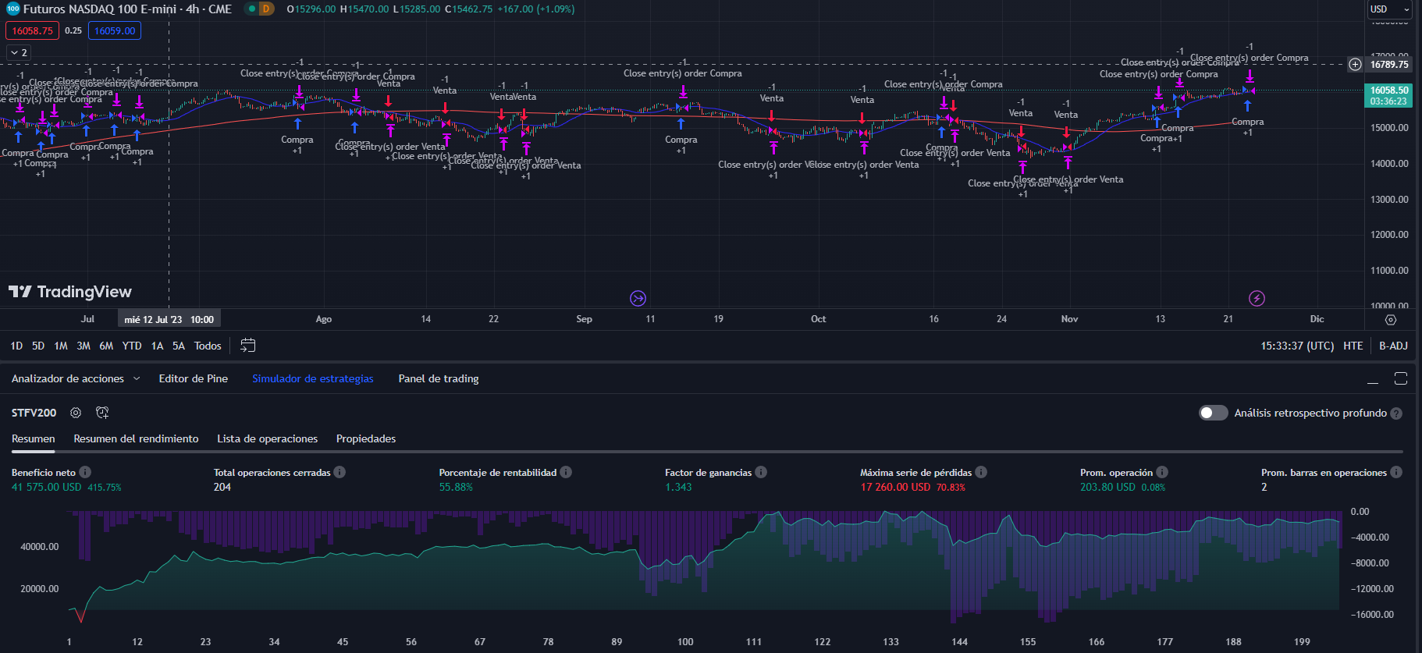The height and width of the screenshot is (653, 1422).
Task: Set chart range to 1A
Action: (x=157, y=346)
